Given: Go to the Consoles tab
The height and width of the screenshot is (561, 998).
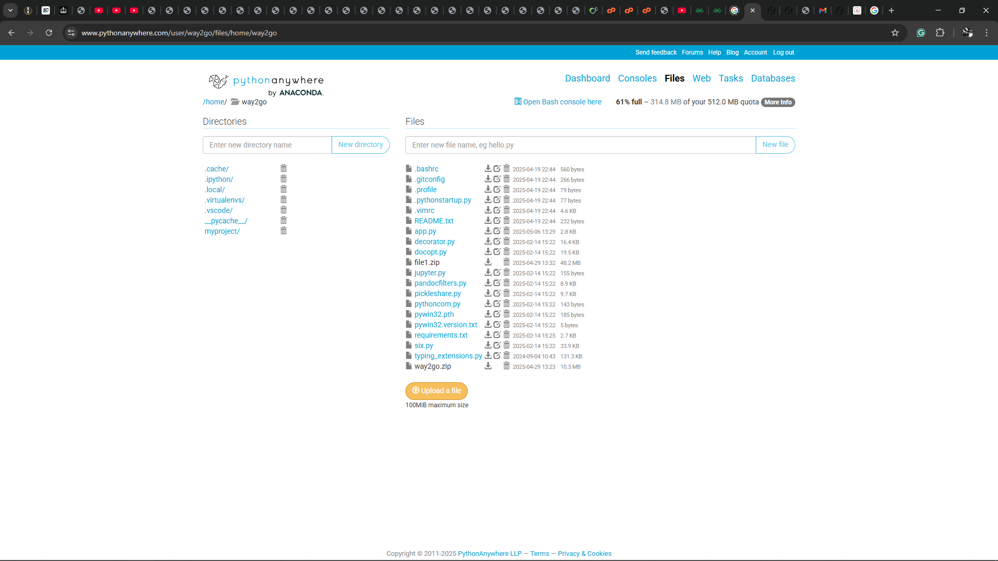Looking at the screenshot, I should pyautogui.click(x=637, y=78).
